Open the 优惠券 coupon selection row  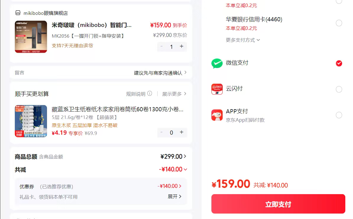point(101,186)
